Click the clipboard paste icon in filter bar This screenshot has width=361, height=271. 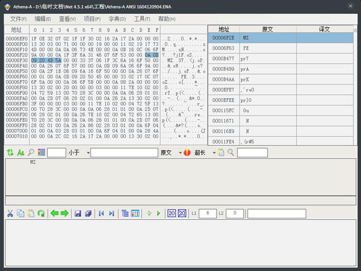tap(221, 152)
